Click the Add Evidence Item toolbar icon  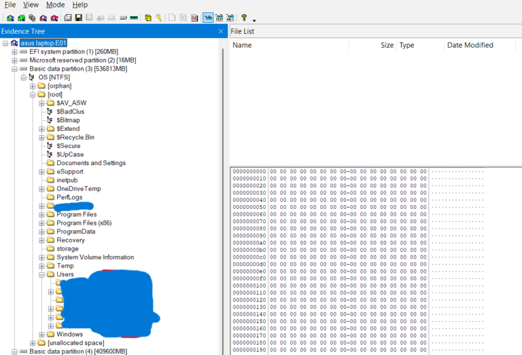coord(10,18)
